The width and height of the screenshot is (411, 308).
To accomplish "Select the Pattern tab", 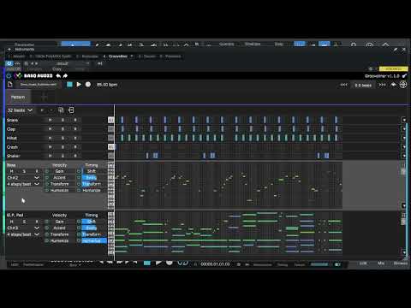I will 18,98.
